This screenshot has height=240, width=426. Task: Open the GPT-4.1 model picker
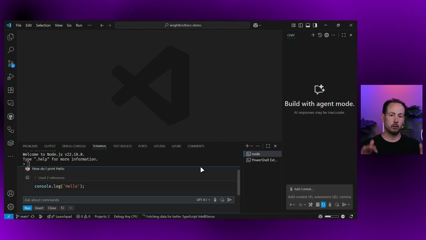coord(203,200)
